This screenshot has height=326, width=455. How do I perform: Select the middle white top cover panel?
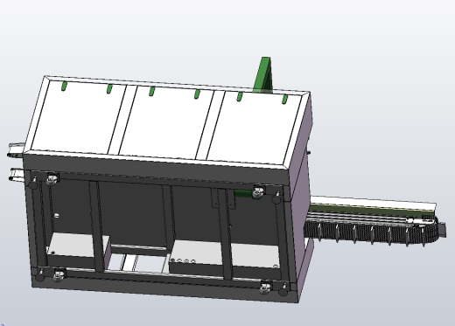pyautogui.click(x=166, y=122)
